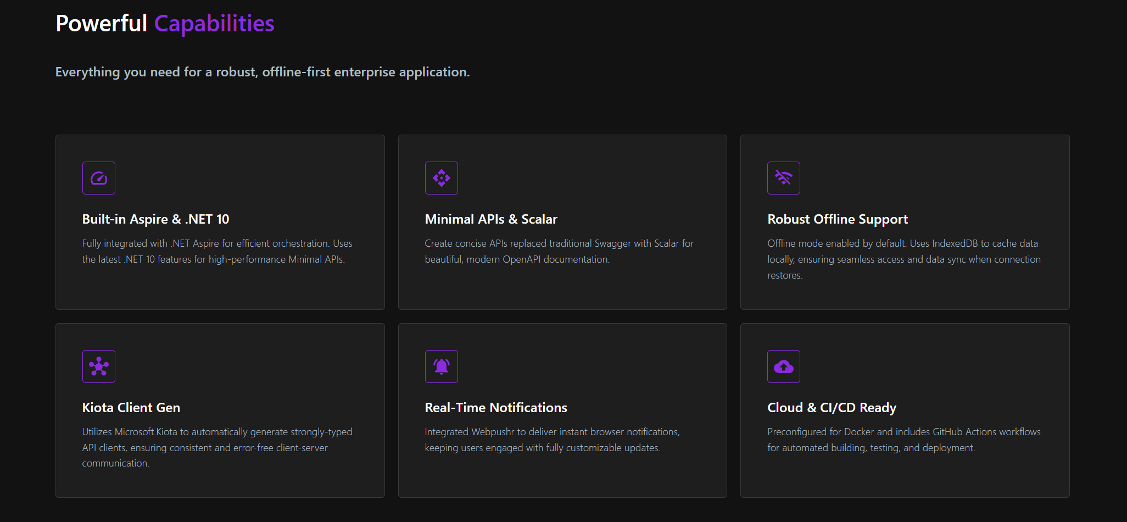
Task: Click the Minimal APIs diamond arrows icon
Action: 441,178
